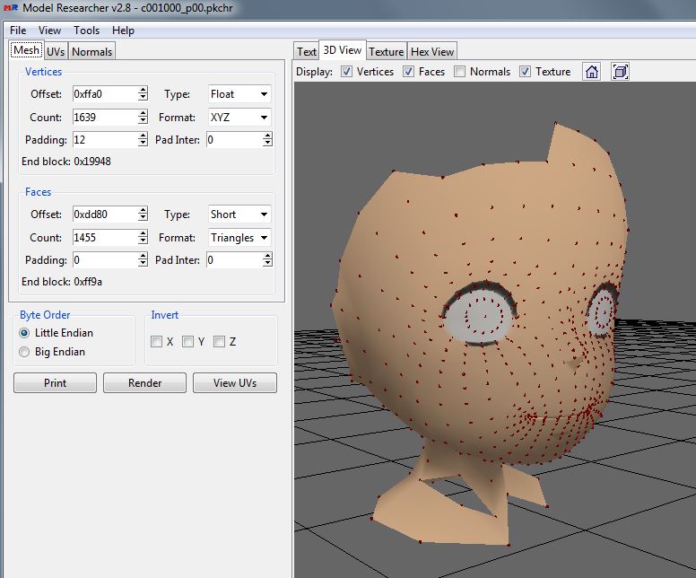Click the Vertices Pad Inter input field
The height and width of the screenshot is (578, 696).
click(234, 139)
